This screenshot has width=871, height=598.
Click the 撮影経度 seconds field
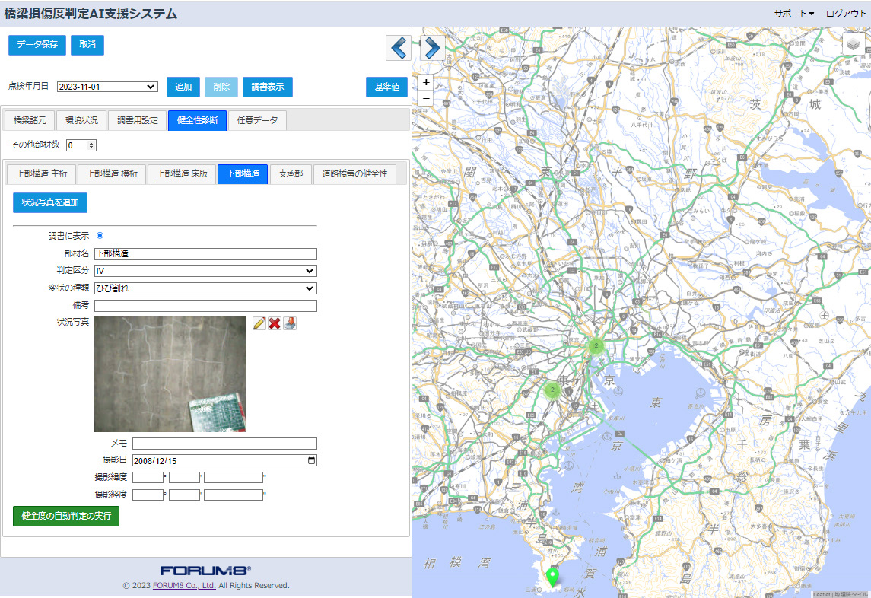[x=234, y=495]
